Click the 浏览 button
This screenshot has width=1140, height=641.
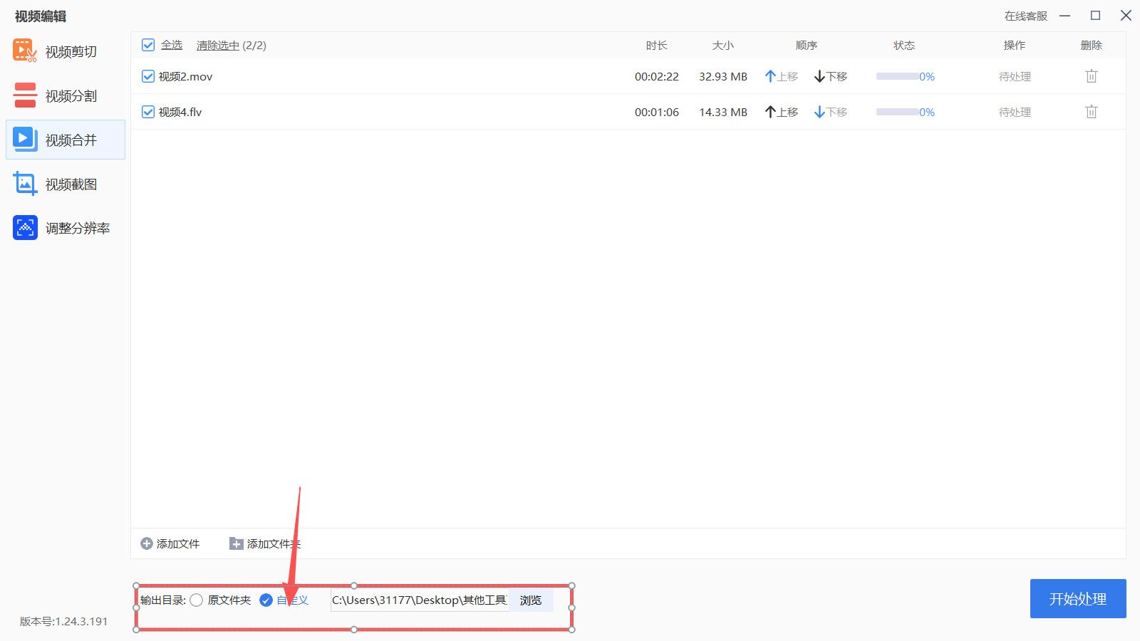click(531, 600)
